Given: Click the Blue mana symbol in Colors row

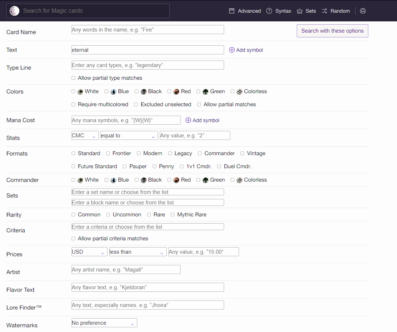Looking at the screenshot, I should coord(113,92).
